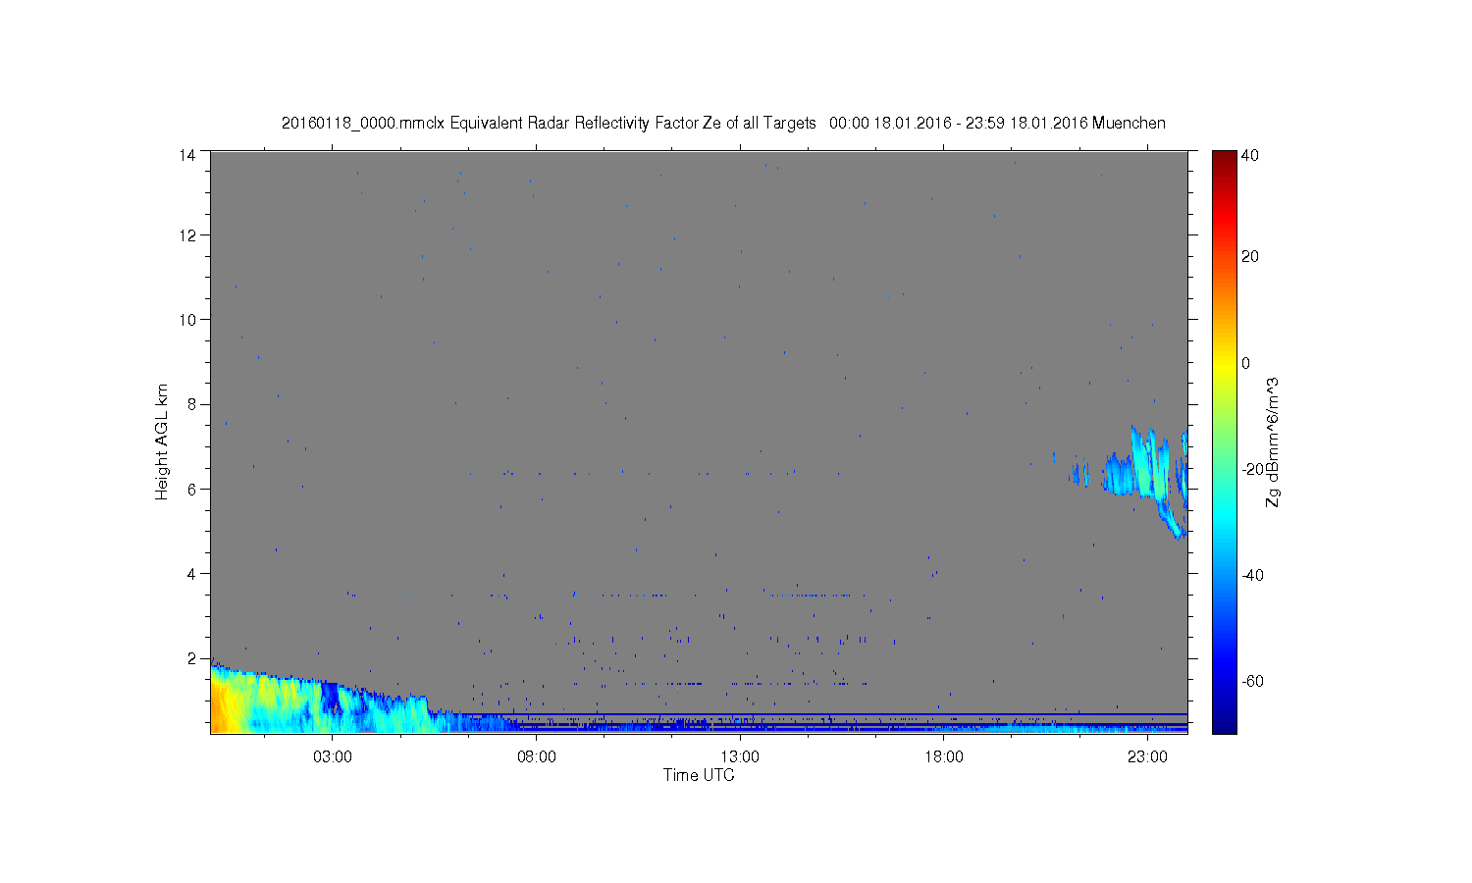Select the "Zg dBmm^6/m^3" colorbar unit label
The width and height of the screenshot is (1472, 883).
pos(1273,441)
